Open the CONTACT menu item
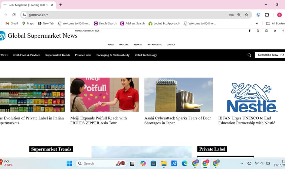 click(x=171, y=44)
